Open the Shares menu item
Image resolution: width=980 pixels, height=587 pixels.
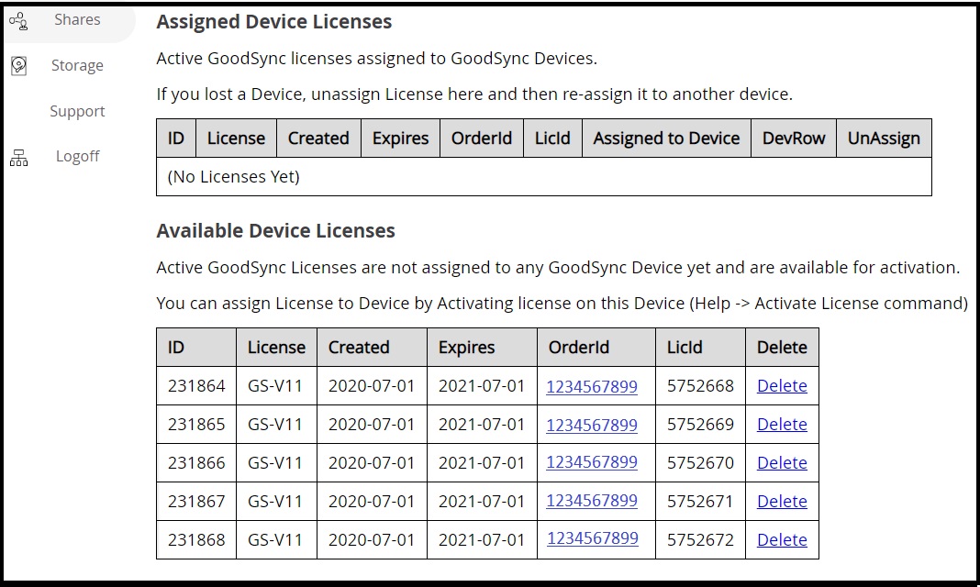click(77, 20)
